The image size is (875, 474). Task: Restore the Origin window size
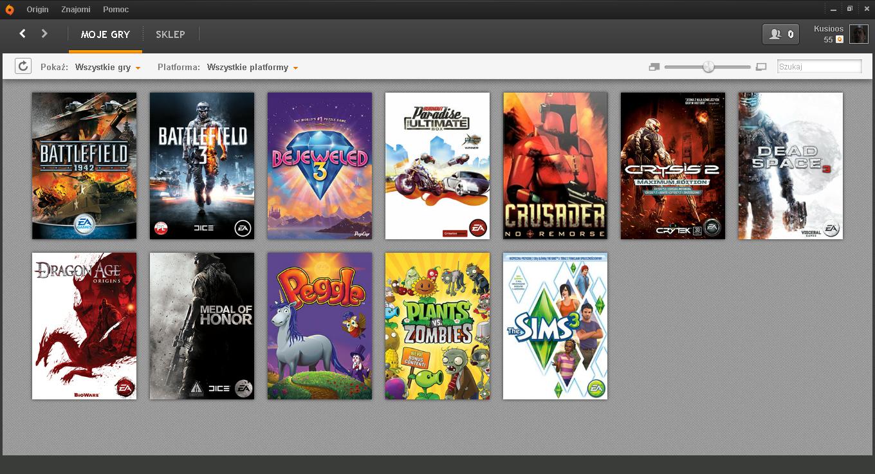pyautogui.click(x=850, y=9)
